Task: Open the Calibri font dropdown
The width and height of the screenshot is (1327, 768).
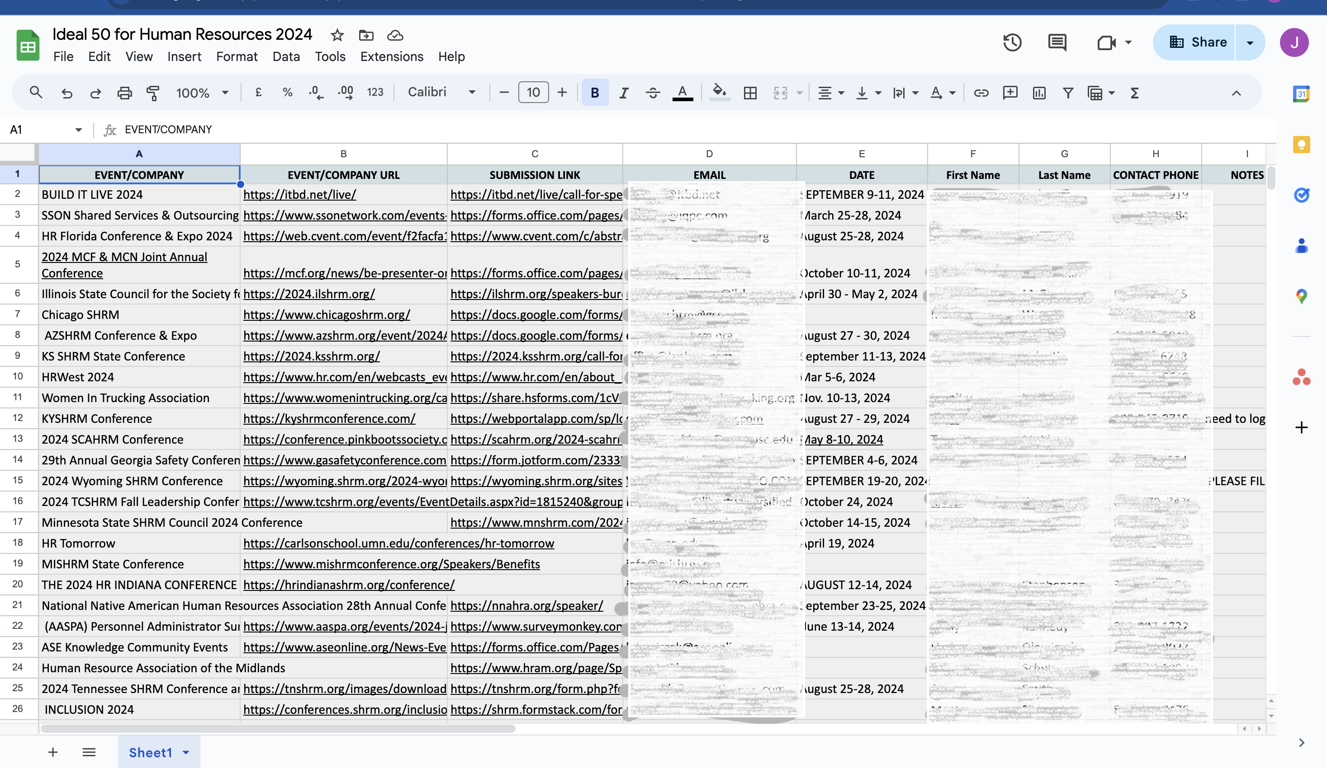Action: 441,93
